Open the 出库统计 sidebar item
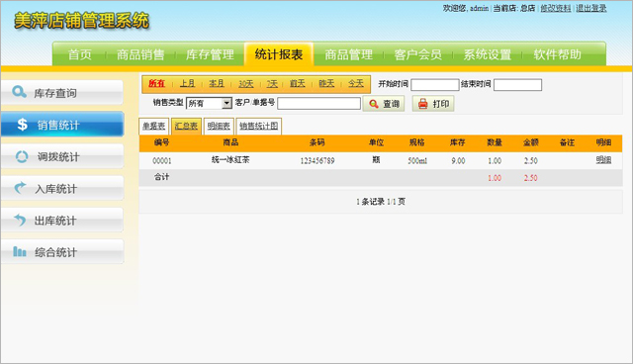The image size is (633, 364). click(x=62, y=221)
